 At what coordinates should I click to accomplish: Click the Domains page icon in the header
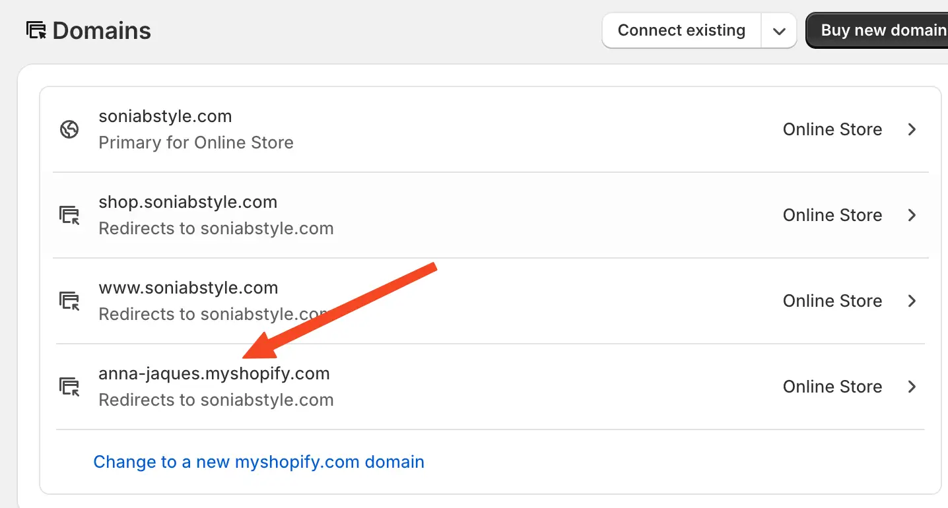[36, 29]
